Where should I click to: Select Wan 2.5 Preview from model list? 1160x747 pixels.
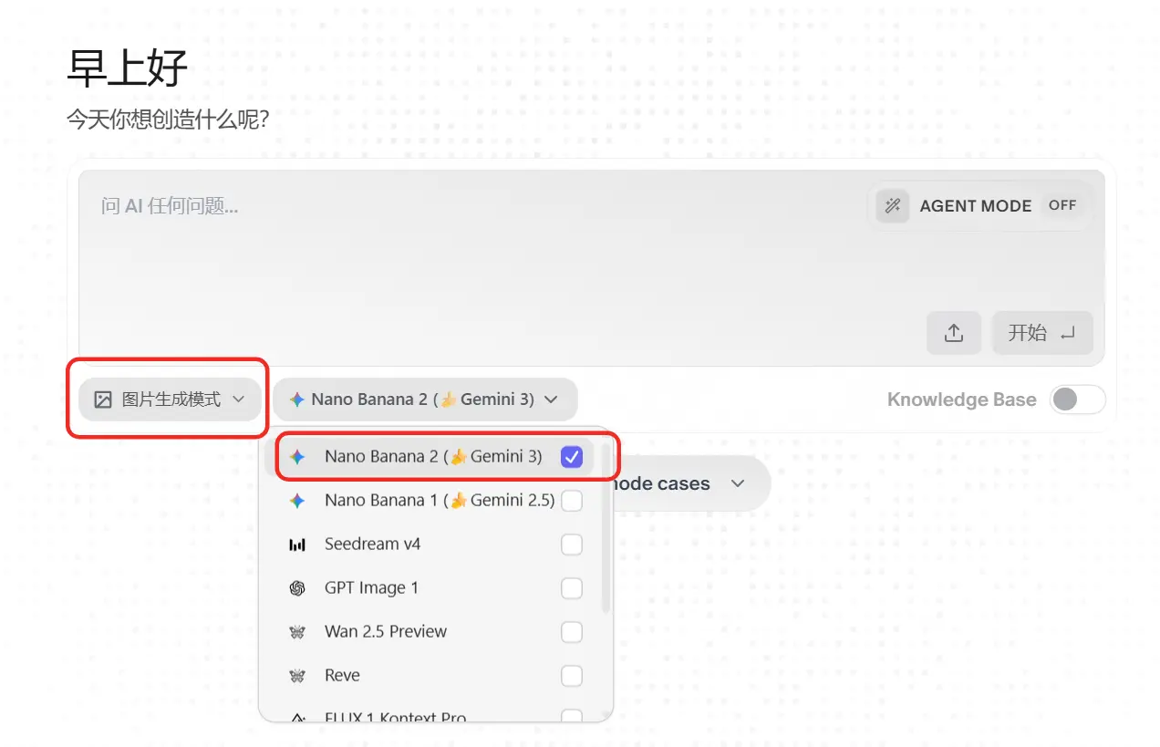point(386,632)
